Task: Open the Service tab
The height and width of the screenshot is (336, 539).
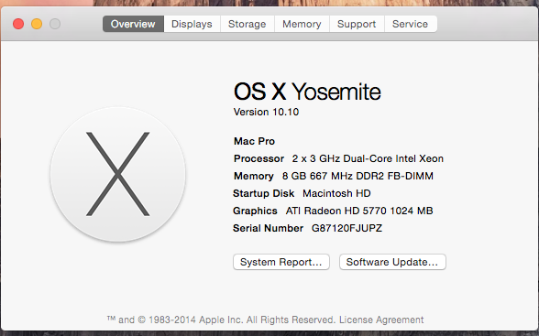Action: pyautogui.click(x=411, y=24)
